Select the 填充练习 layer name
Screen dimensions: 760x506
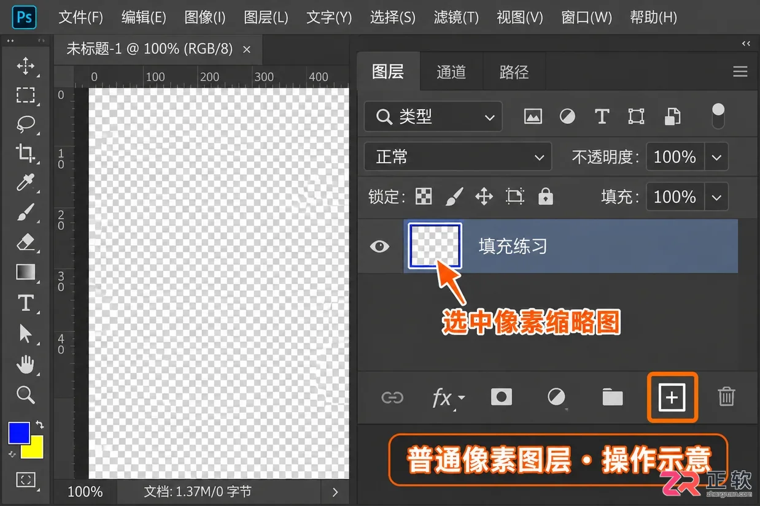click(x=513, y=247)
